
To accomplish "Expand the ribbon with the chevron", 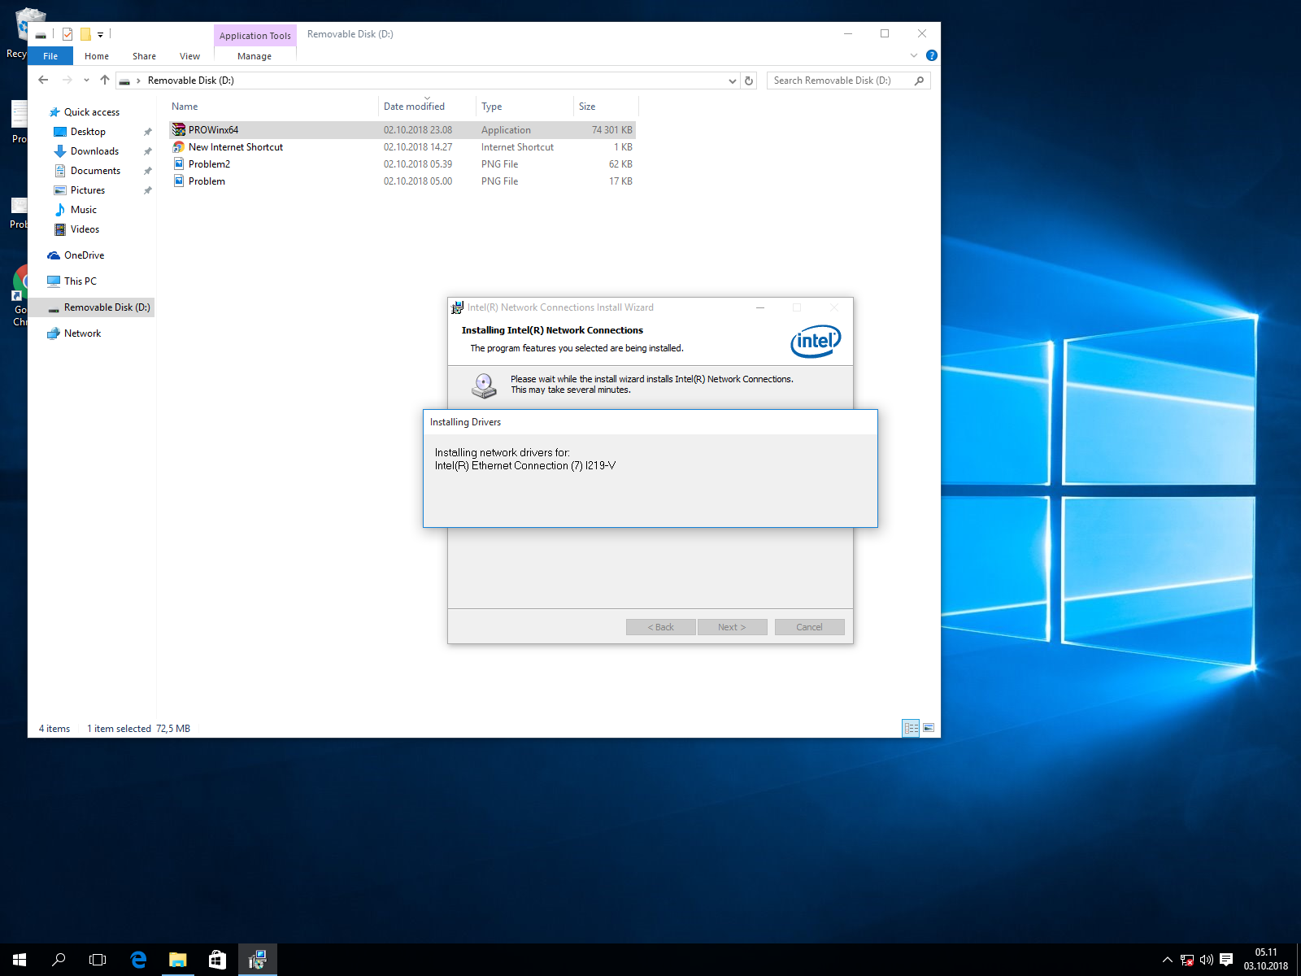I will (x=914, y=55).
